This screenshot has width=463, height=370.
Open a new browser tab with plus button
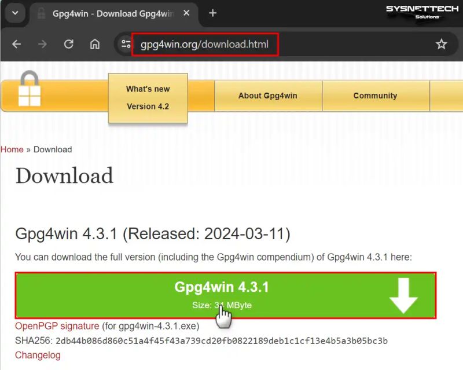pyautogui.click(x=213, y=13)
